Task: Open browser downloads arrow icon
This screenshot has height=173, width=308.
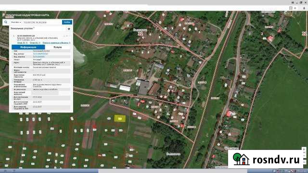Action: click(304, 8)
